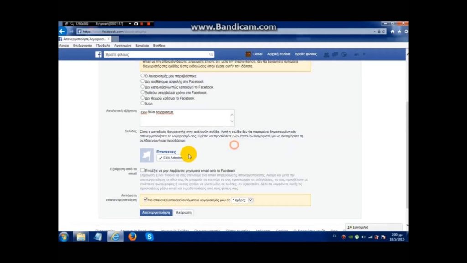Image resolution: width=467 pixels, height=263 pixels.
Task: Open the Συνομιλία chat bar
Action: coord(374,227)
